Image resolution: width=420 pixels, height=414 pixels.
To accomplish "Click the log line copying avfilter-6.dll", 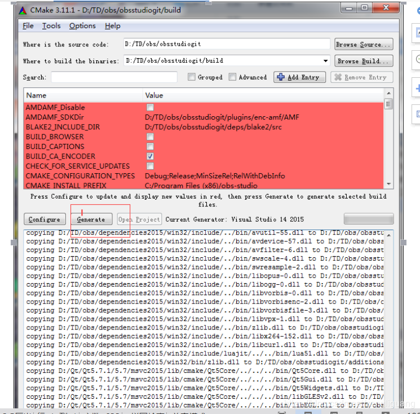I will click(205, 250).
